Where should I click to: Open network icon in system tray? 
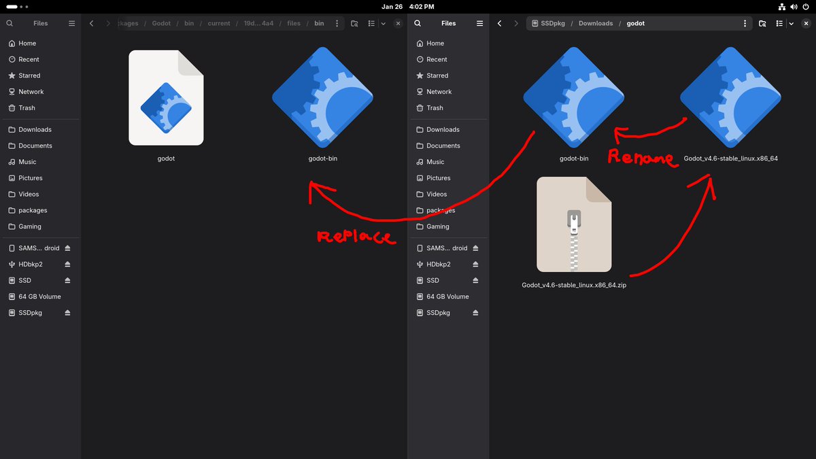pos(782,6)
